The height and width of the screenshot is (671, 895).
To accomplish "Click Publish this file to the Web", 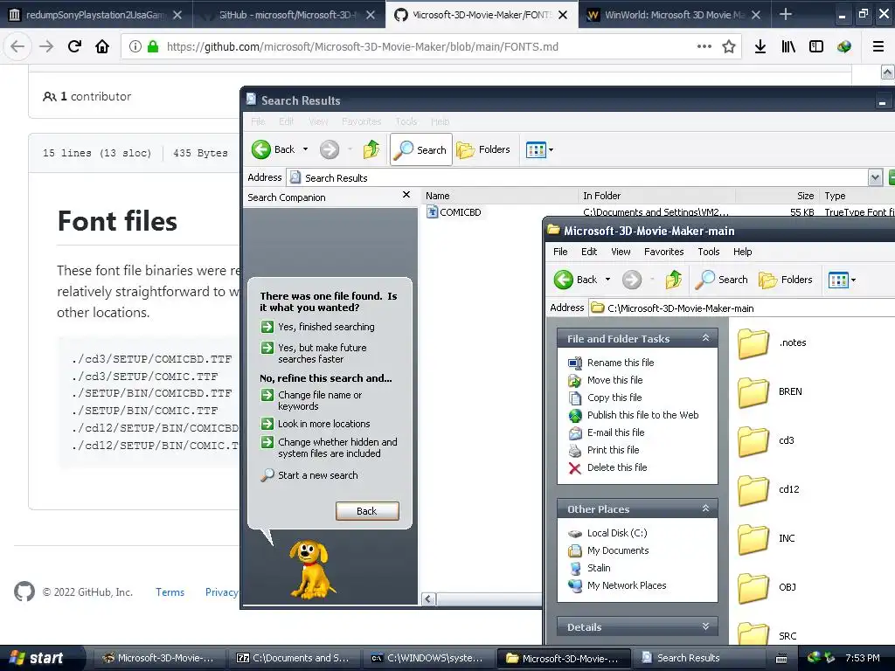I will click(634, 415).
